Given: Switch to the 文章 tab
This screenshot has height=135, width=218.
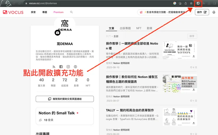Looking at the screenshot, I should (111, 28).
